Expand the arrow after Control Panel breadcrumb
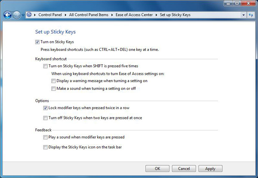 tap(66, 15)
